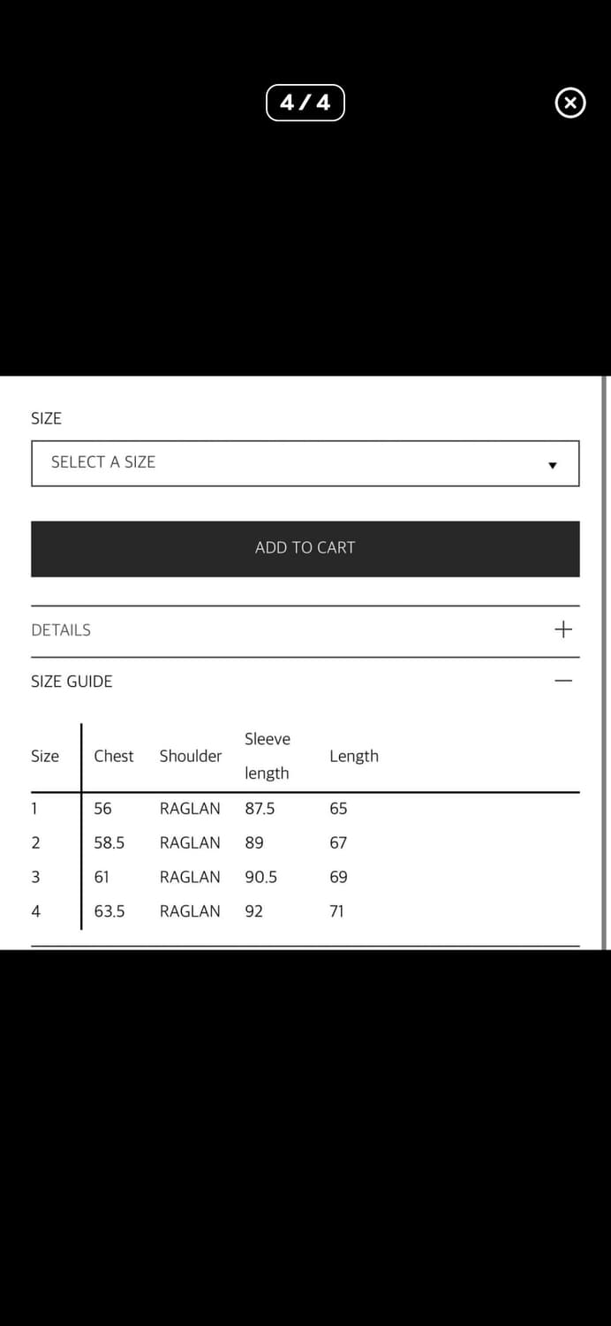Click the Chest column header
Image resolution: width=611 pixels, height=1326 pixels.
(114, 756)
